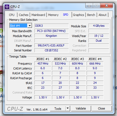Image resolution: width=117 pixels, height=116 pixels.
Task: Go to the Mainboard tab
Action: [38, 15]
